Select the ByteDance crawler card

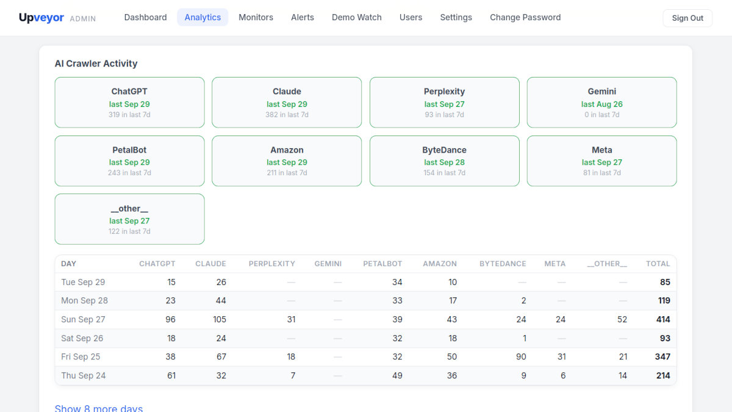[444, 161]
